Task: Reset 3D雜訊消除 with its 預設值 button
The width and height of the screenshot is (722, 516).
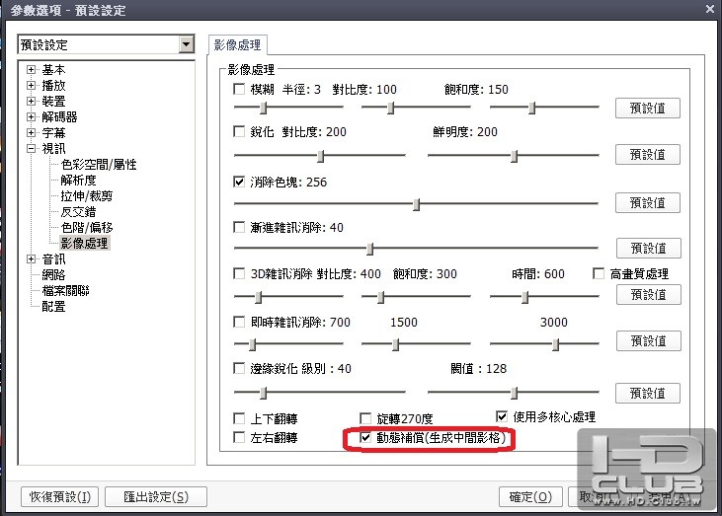Action: pyautogui.click(x=649, y=294)
